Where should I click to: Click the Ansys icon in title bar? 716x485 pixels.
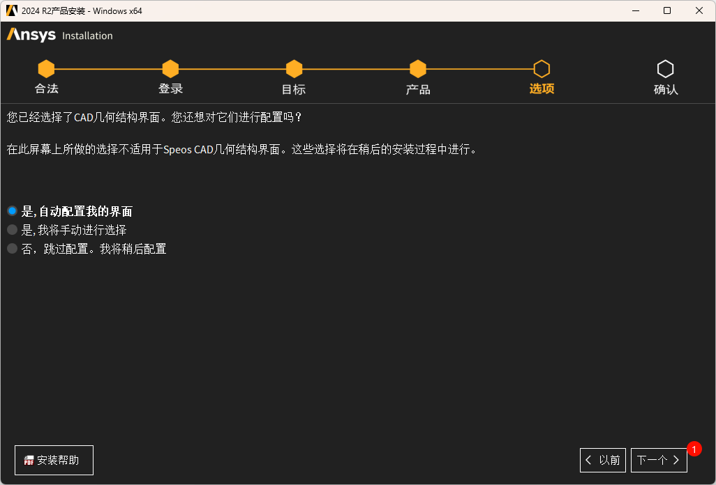coord(11,10)
